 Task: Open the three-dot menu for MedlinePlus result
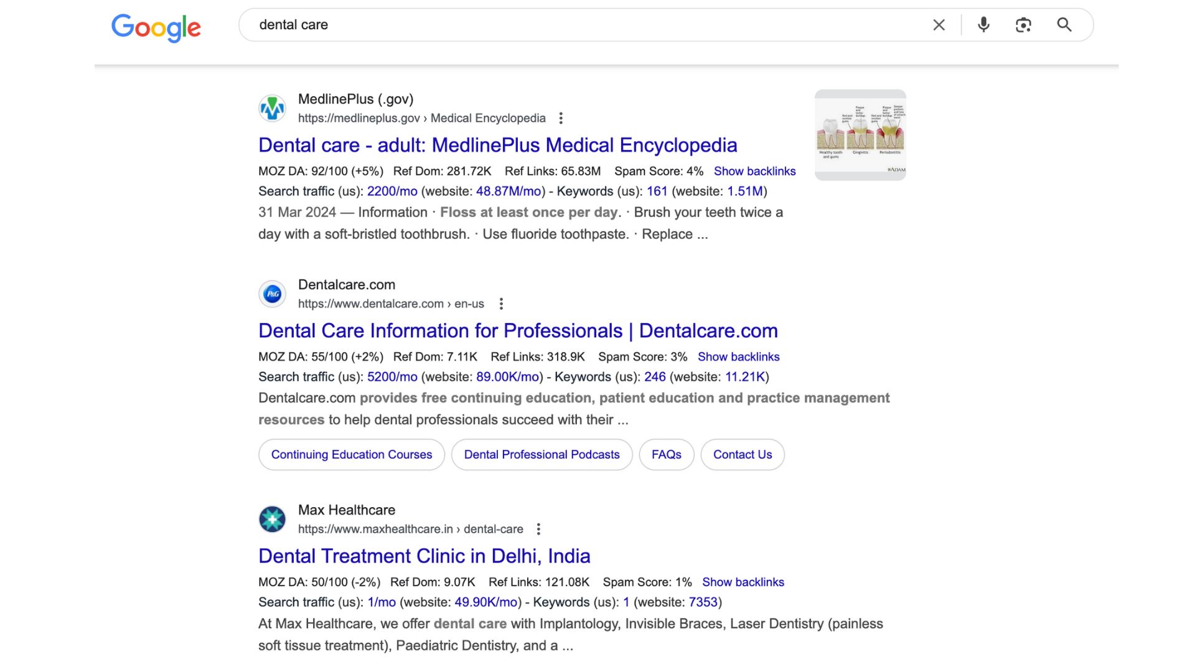tap(561, 118)
